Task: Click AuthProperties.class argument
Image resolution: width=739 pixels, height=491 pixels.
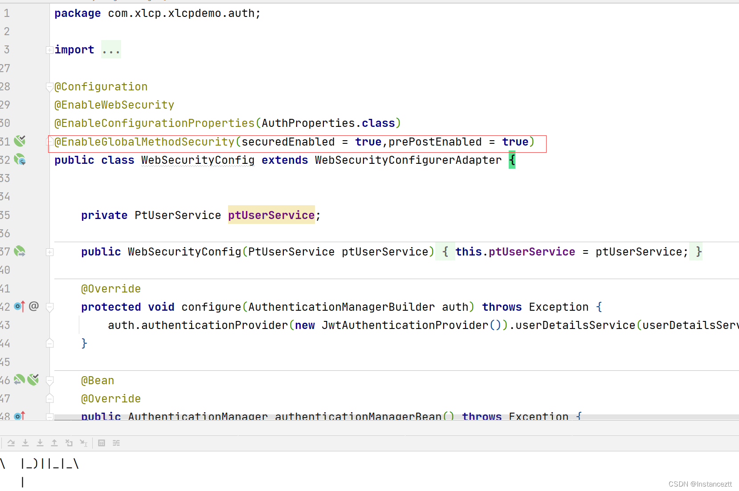Action: [x=328, y=123]
